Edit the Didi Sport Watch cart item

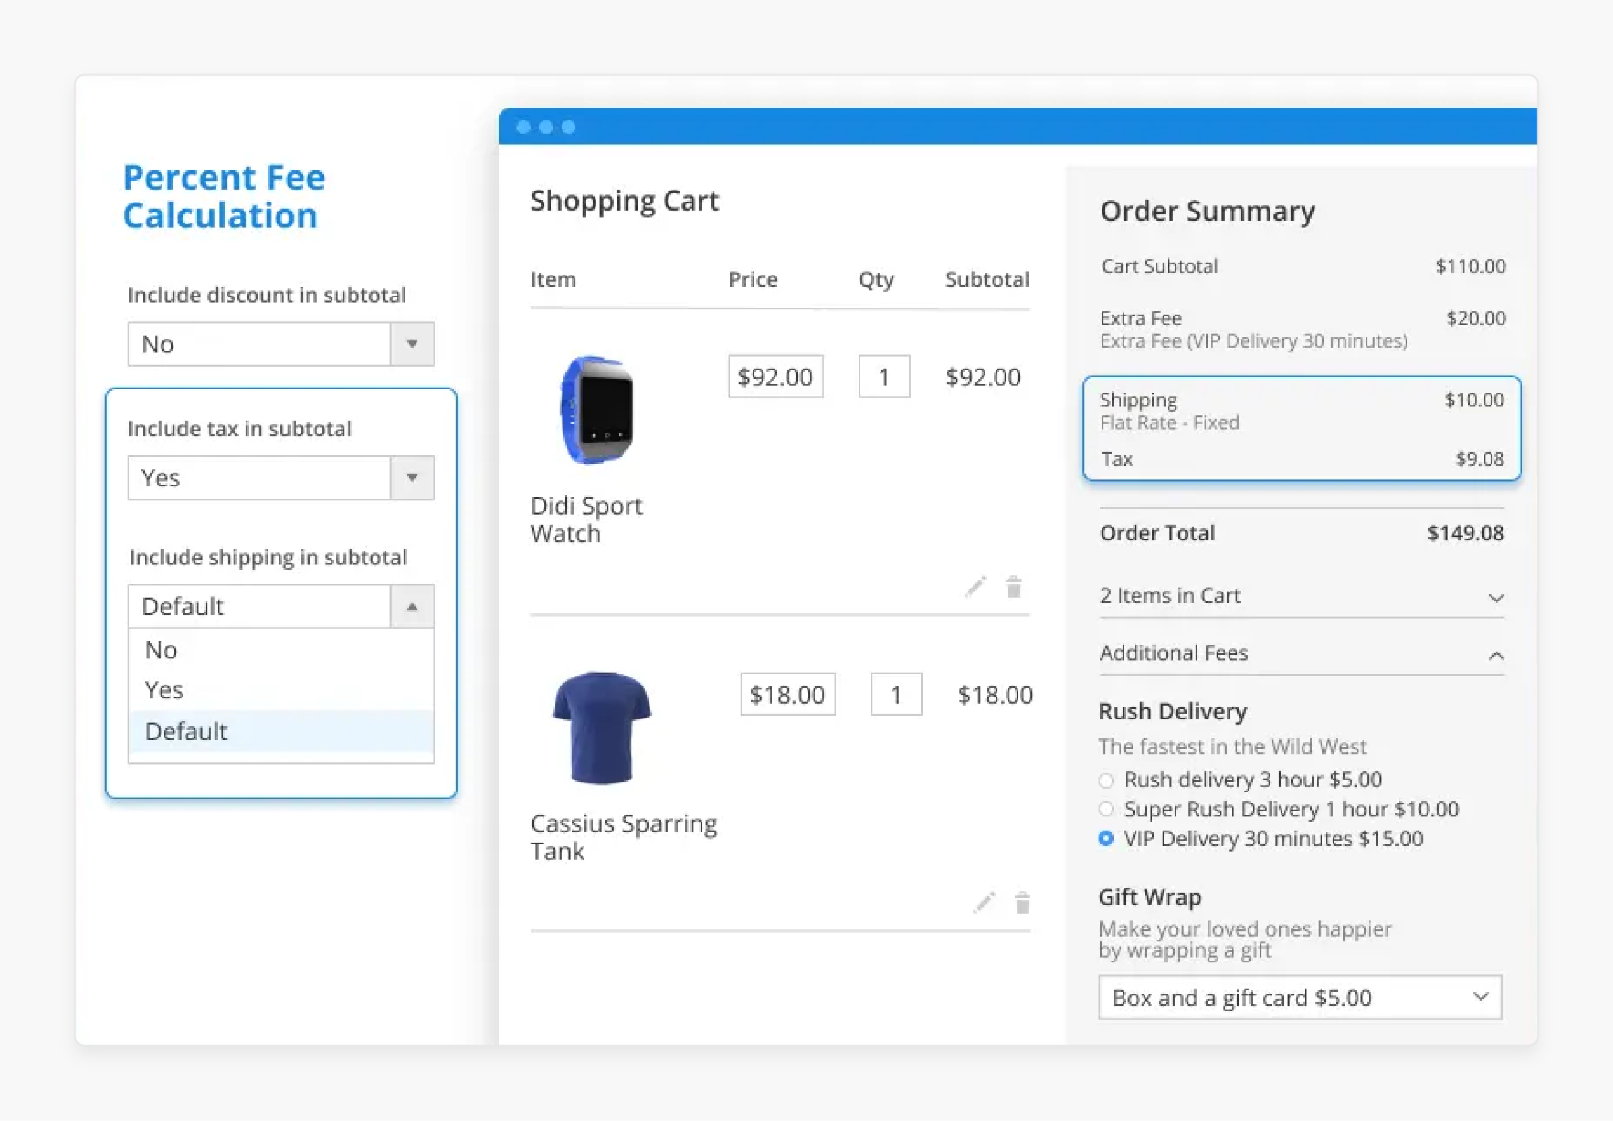pyautogui.click(x=976, y=586)
